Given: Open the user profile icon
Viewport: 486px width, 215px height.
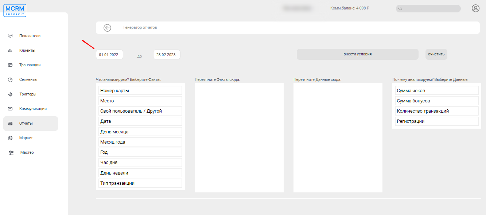Looking at the screenshot, I should pyautogui.click(x=475, y=8).
